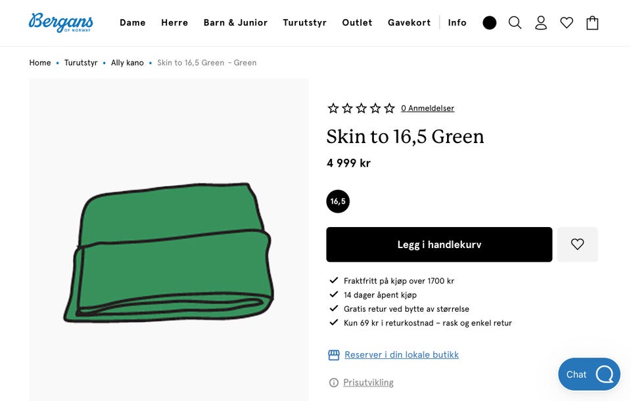Viewport: 631px width, 401px height.
Task: Open the Chat widget
Action: [589, 374]
